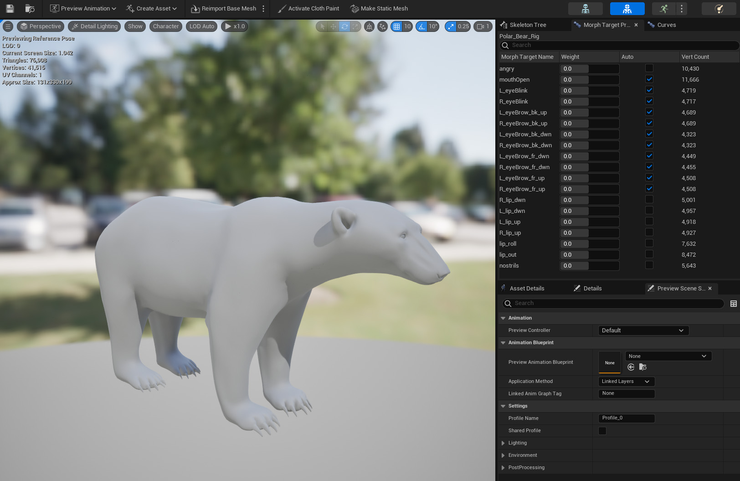Toggle surface snapping in the viewport

(383, 26)
